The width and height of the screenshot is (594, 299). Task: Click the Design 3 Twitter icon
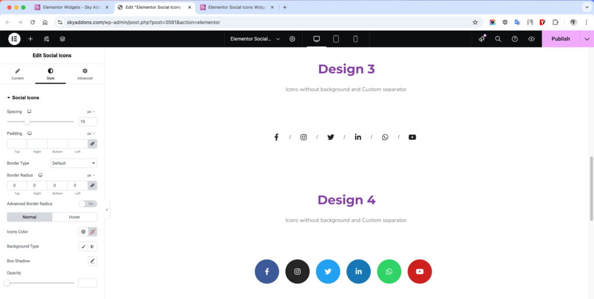(x=331, y=137)
